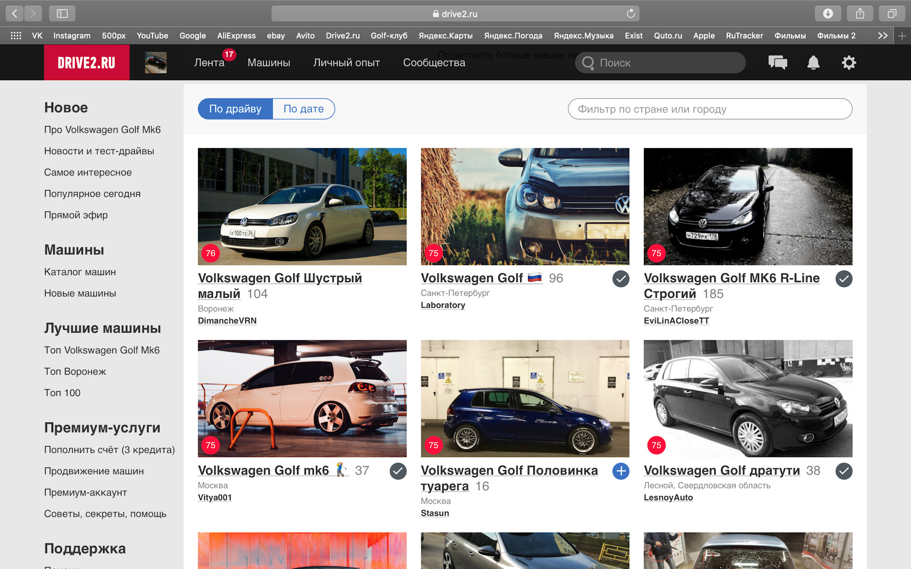Open the YouTube bookmark

tap(152, 36)
